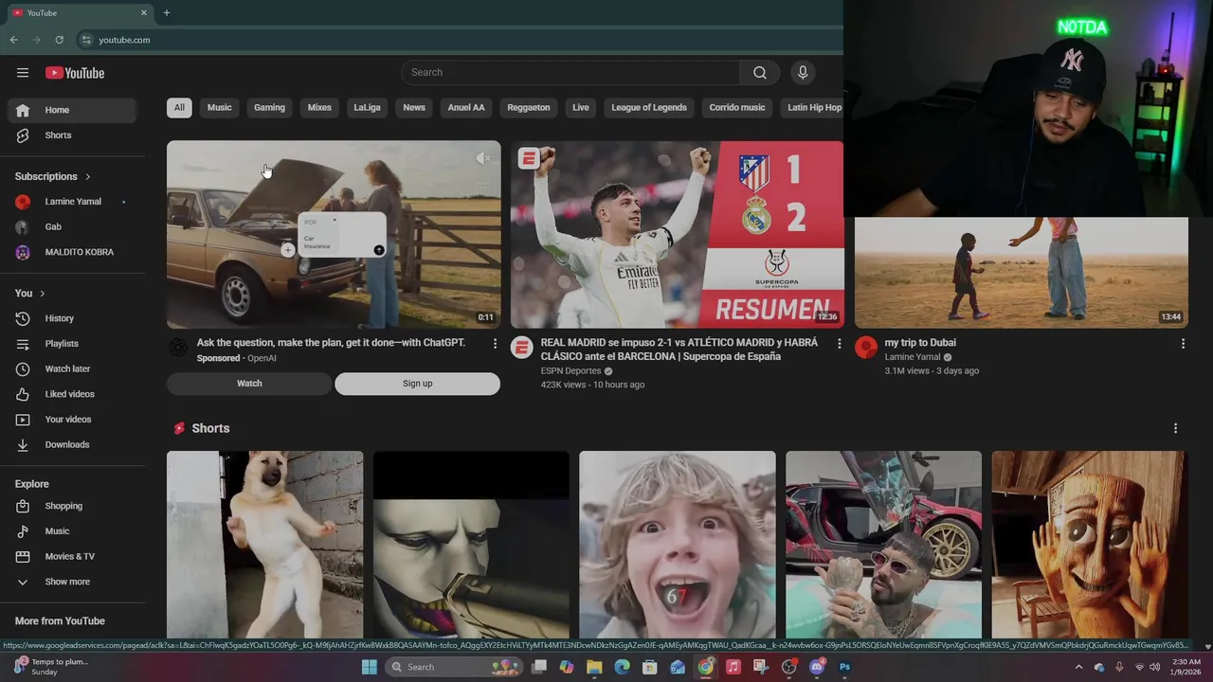1213x682 pixels.
Task: Open History in the sidebar
Action: [x=72, y=318]
